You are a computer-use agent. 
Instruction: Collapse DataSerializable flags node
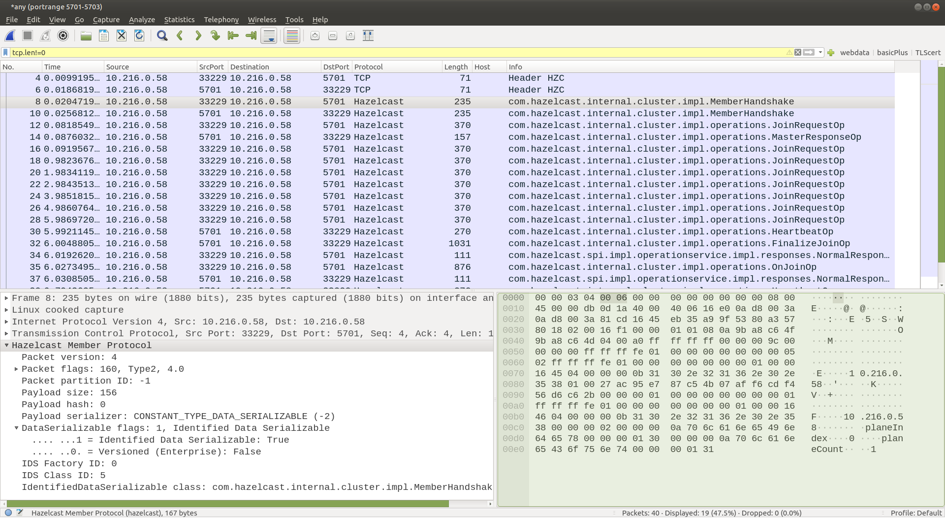pyautogui.click(x=16, y=428)
